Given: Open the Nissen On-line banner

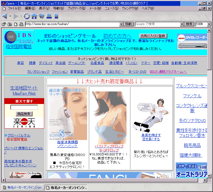Looking at the screenshot, I should (26, 175).
